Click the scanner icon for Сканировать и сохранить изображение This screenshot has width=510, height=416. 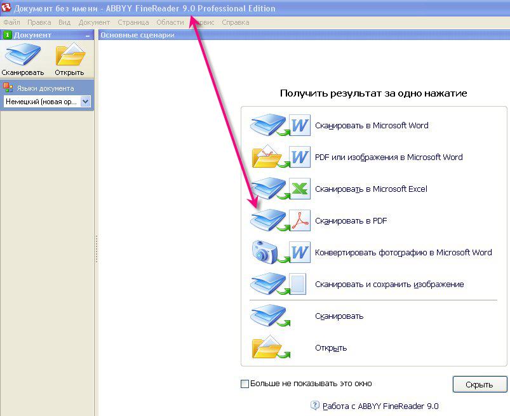(278, 284)
